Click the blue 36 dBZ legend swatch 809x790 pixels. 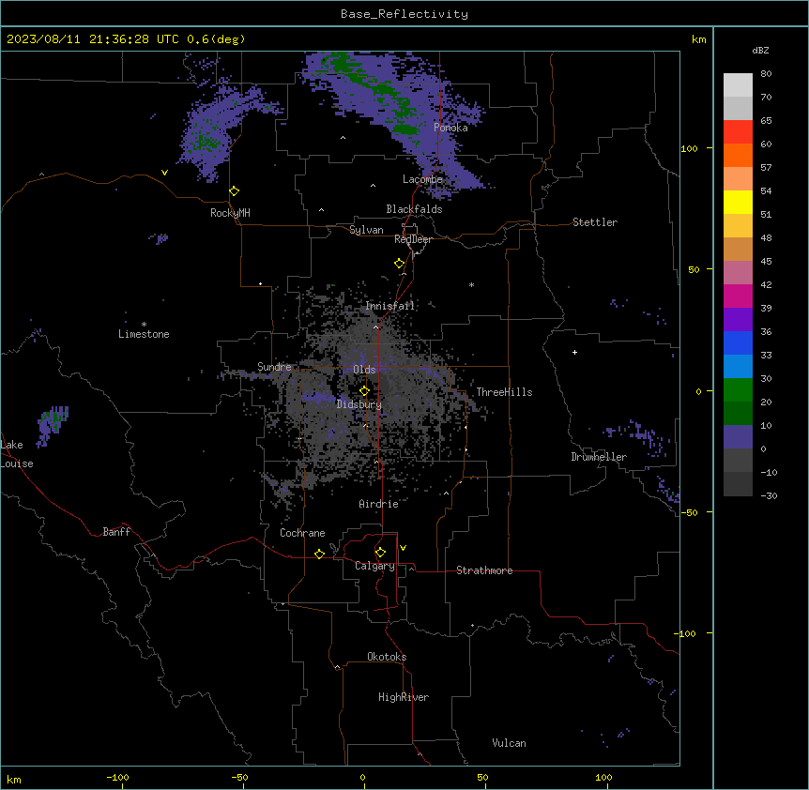pyautogui.click(x=738, y=342)
